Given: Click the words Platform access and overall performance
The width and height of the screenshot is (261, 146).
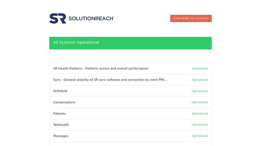Looking at the screenshot, I should (x=117, y=68).
